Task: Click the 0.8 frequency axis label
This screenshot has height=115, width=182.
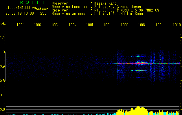Action: coord(2,80)
